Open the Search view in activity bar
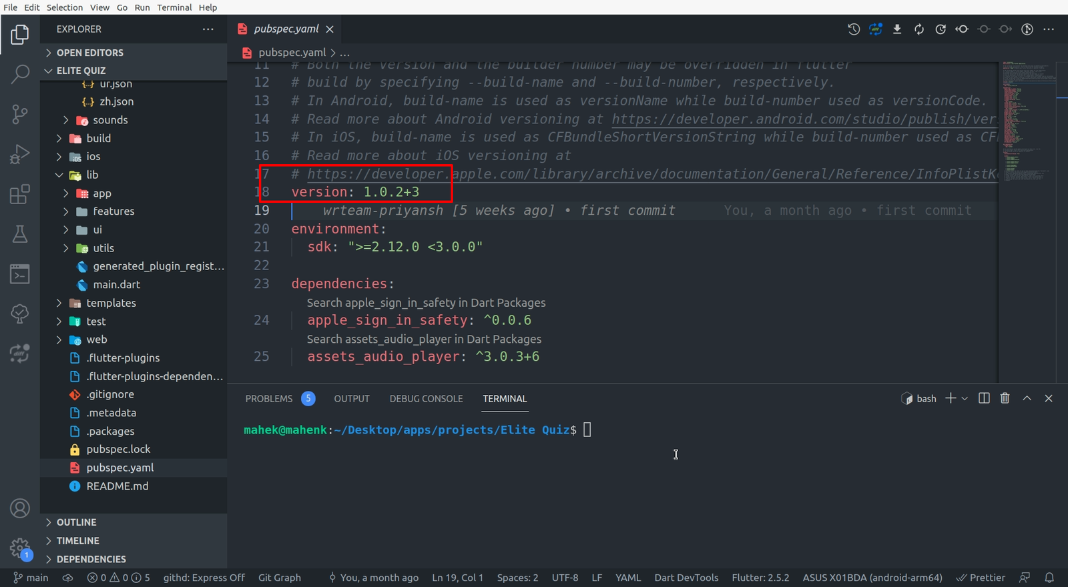The image size is (1068, 587). point(20,74)
